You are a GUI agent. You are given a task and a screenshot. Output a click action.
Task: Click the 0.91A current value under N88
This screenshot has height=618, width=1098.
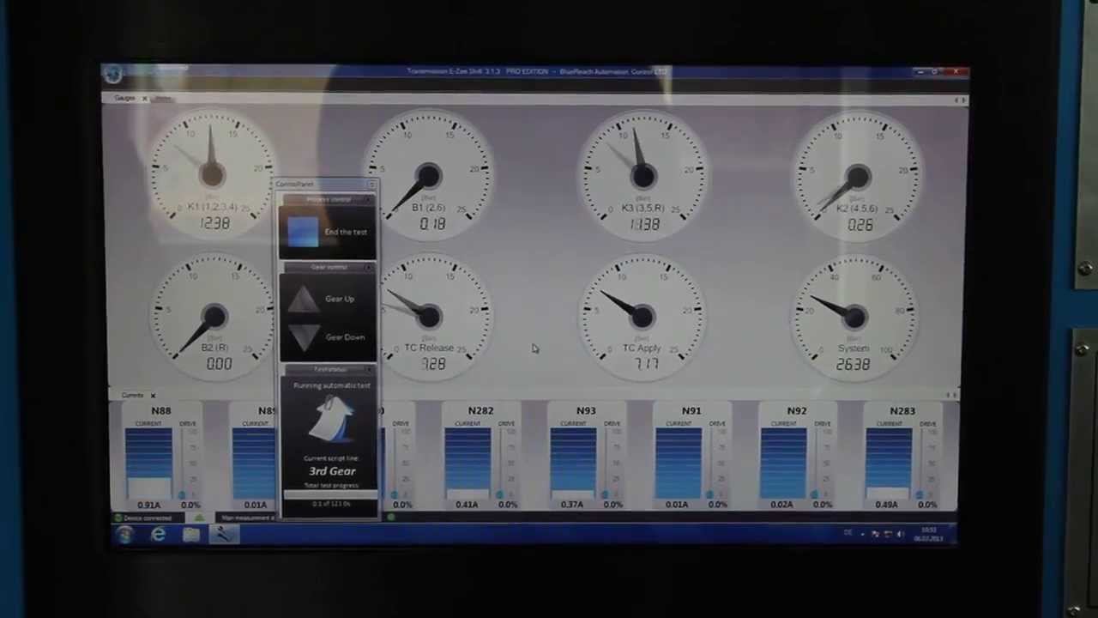point(148,506)
